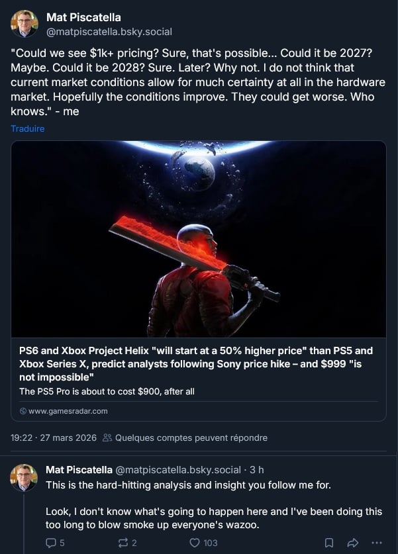The width and height of the screenshot is (398, 554).
Task: Open the three-dot more options menu
Action: click(378, 543)
